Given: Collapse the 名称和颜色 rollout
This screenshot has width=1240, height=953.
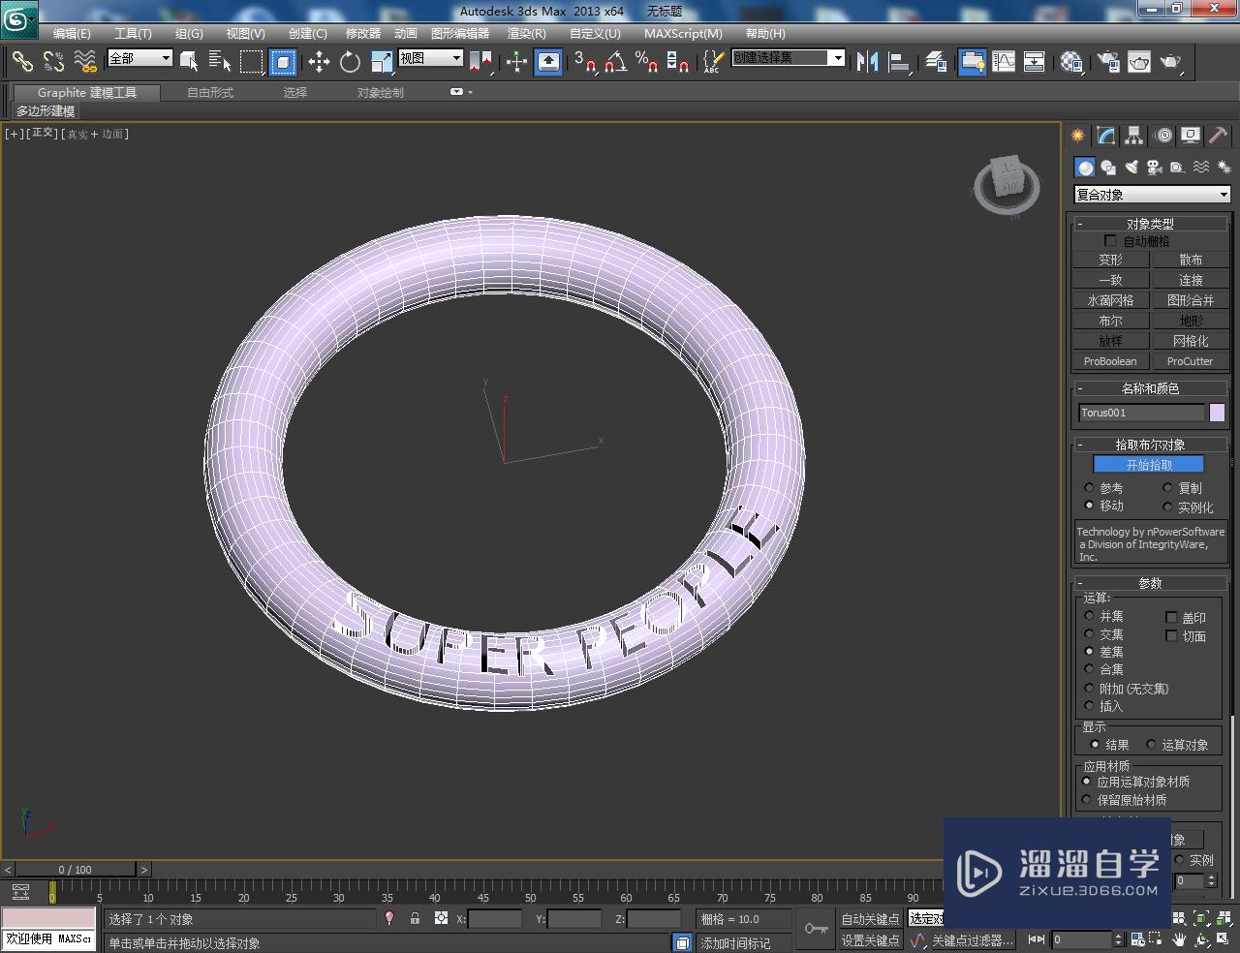Looking at the screenshot, I should (x=1151, y=388).
